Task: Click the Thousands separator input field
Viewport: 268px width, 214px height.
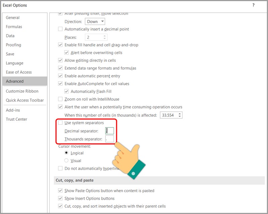Action: (110, 139)
